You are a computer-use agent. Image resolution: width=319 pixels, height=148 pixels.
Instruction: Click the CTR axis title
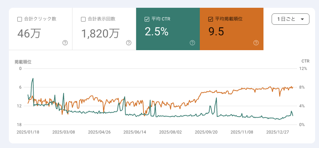(x=305, y=61)
